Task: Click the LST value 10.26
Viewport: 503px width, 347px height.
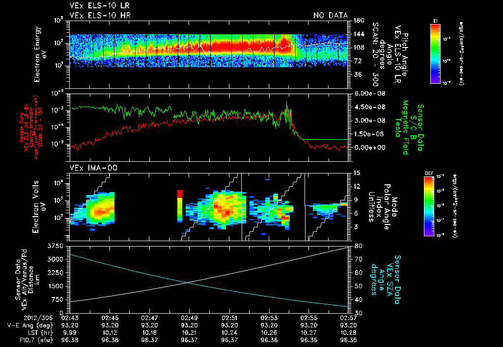Action: [269, 333]
